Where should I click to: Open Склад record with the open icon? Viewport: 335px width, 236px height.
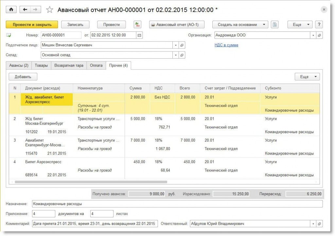click(182, 55)
